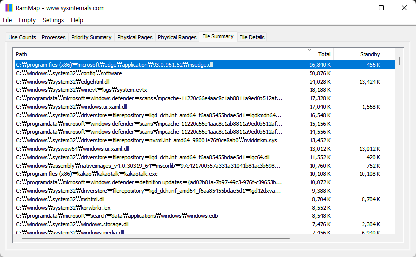Select the edgehtml.dll row
The image size is (416, 257).
pos(205,82)
